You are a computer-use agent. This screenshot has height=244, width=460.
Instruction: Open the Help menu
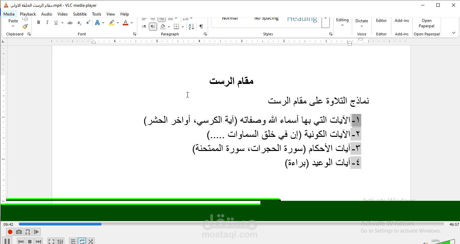tap(124, 14)
